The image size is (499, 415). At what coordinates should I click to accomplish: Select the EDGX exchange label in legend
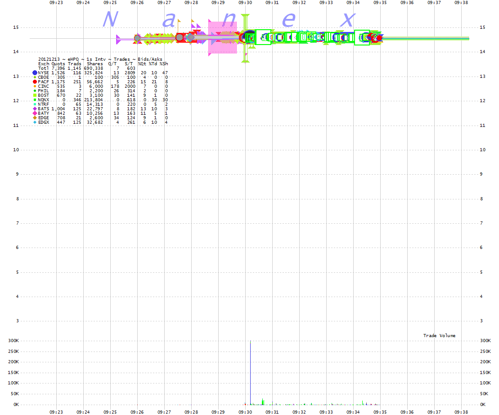click(44, 122)
